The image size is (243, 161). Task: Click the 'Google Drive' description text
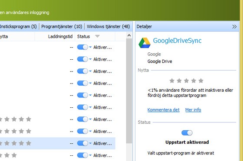click(160, 61)
